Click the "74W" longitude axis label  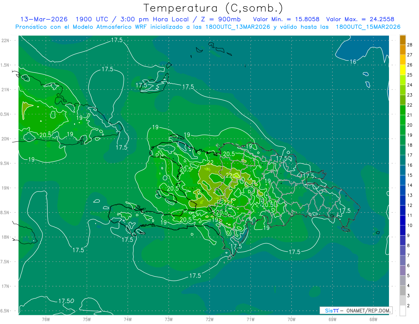[x=127, y=319]
